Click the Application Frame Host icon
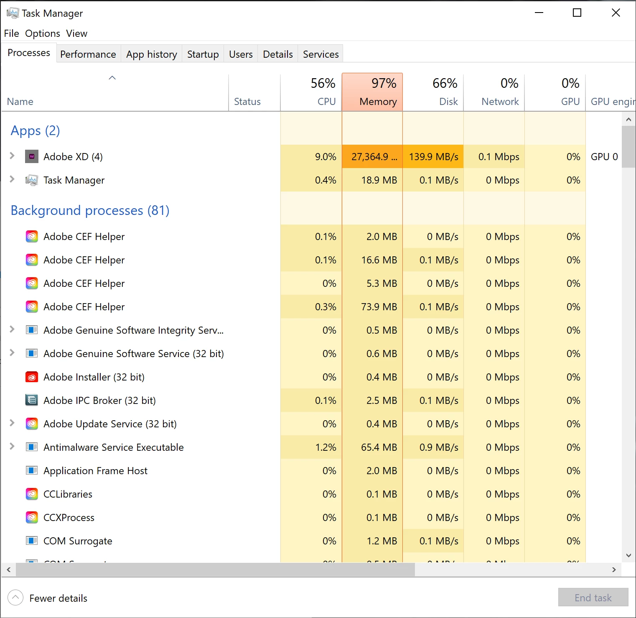The image size is (636, 618). (x=32, y=471)
